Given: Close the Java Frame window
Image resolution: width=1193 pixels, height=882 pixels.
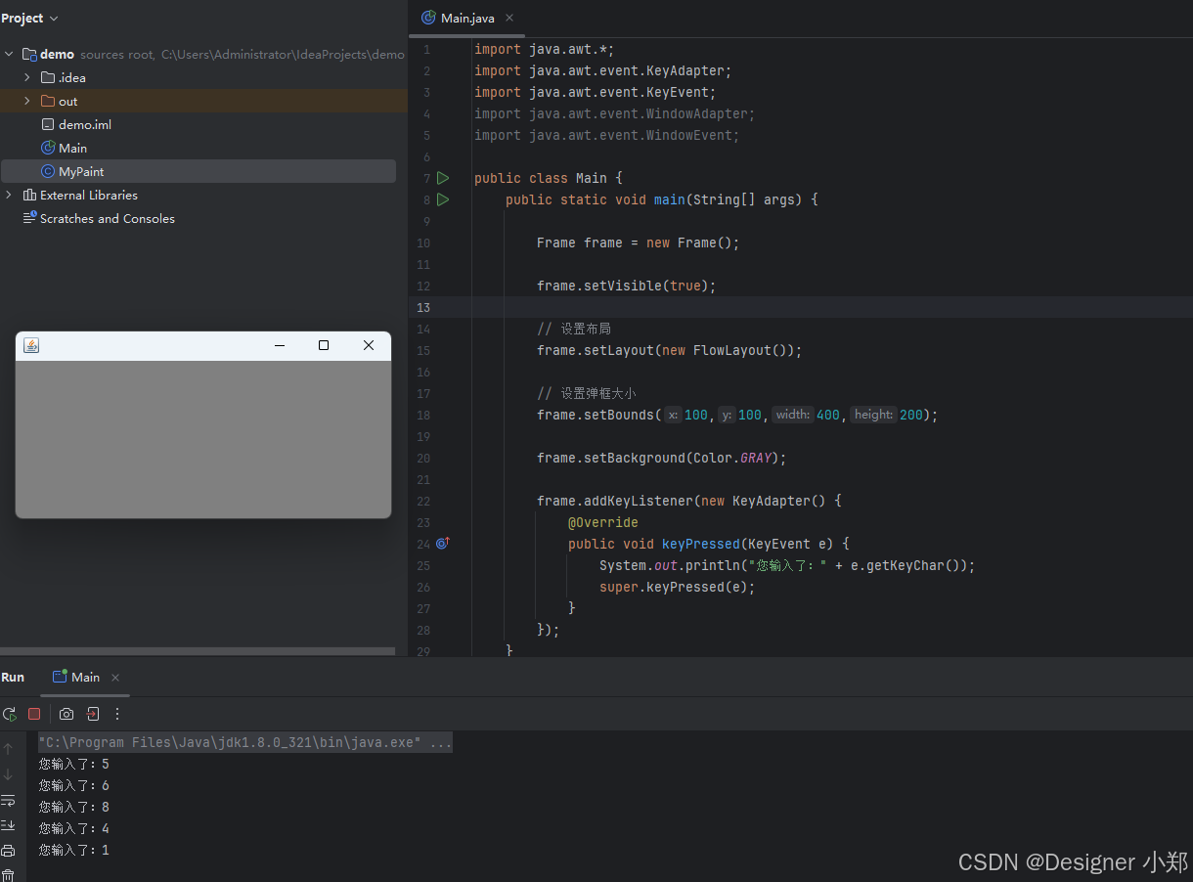Looking at the screenshot, I should coord(369,345).
